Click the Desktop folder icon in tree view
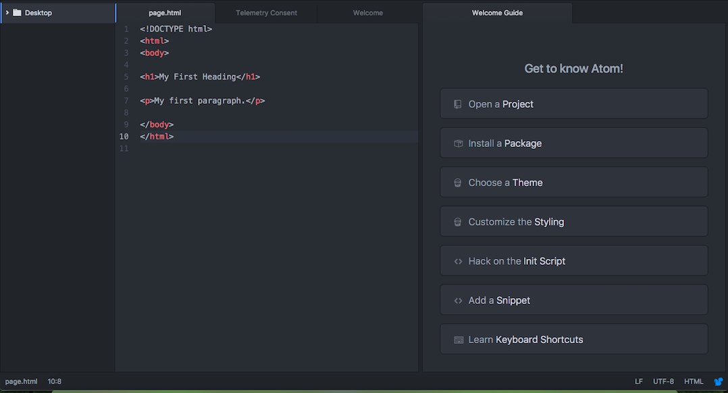 [17, 13]
